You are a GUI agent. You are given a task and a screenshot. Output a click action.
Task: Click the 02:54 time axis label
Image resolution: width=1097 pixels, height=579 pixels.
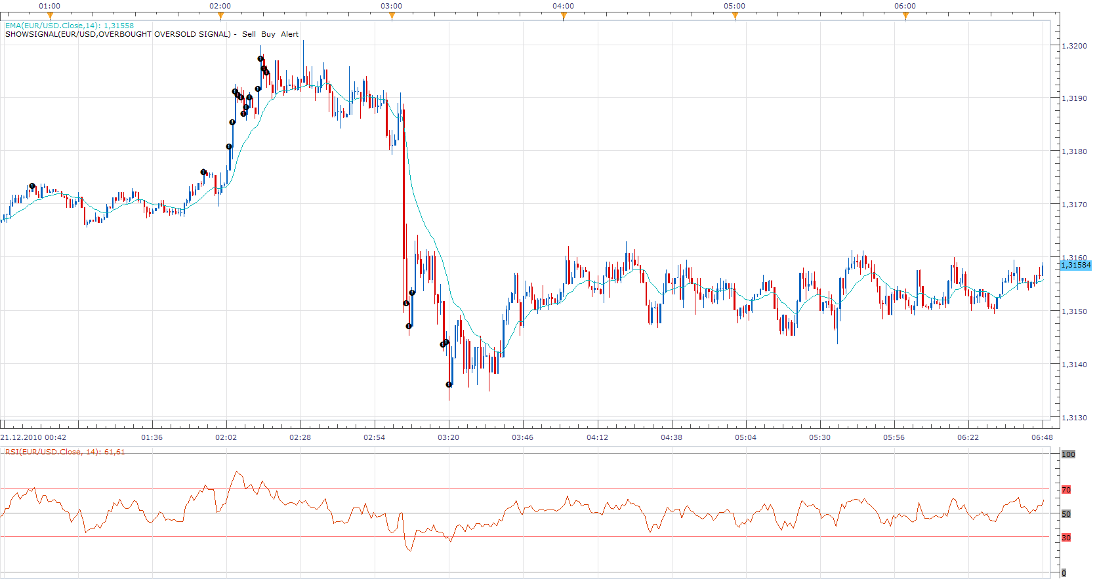pyautogui.click(x=375, y=437)
